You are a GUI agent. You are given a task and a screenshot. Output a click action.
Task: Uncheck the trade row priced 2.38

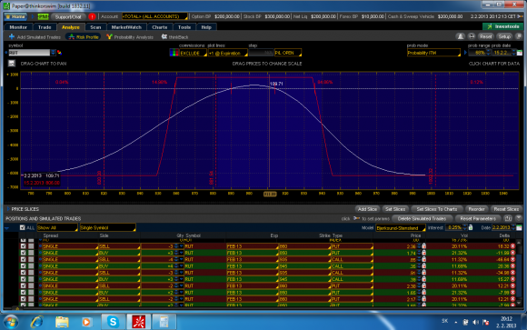point(23,285)
